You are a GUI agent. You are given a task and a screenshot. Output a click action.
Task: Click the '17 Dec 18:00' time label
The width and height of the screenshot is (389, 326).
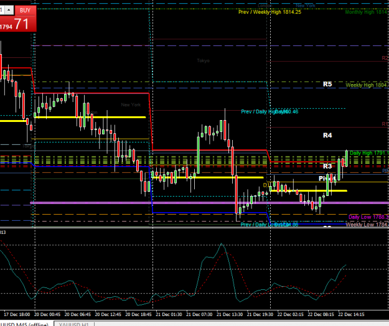17,315
